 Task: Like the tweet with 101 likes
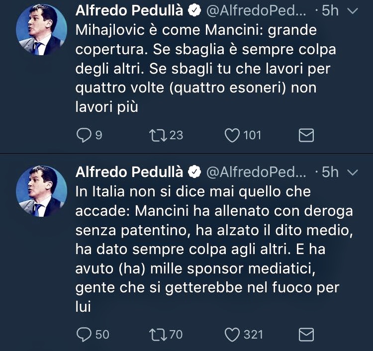(x=232, y=135)
